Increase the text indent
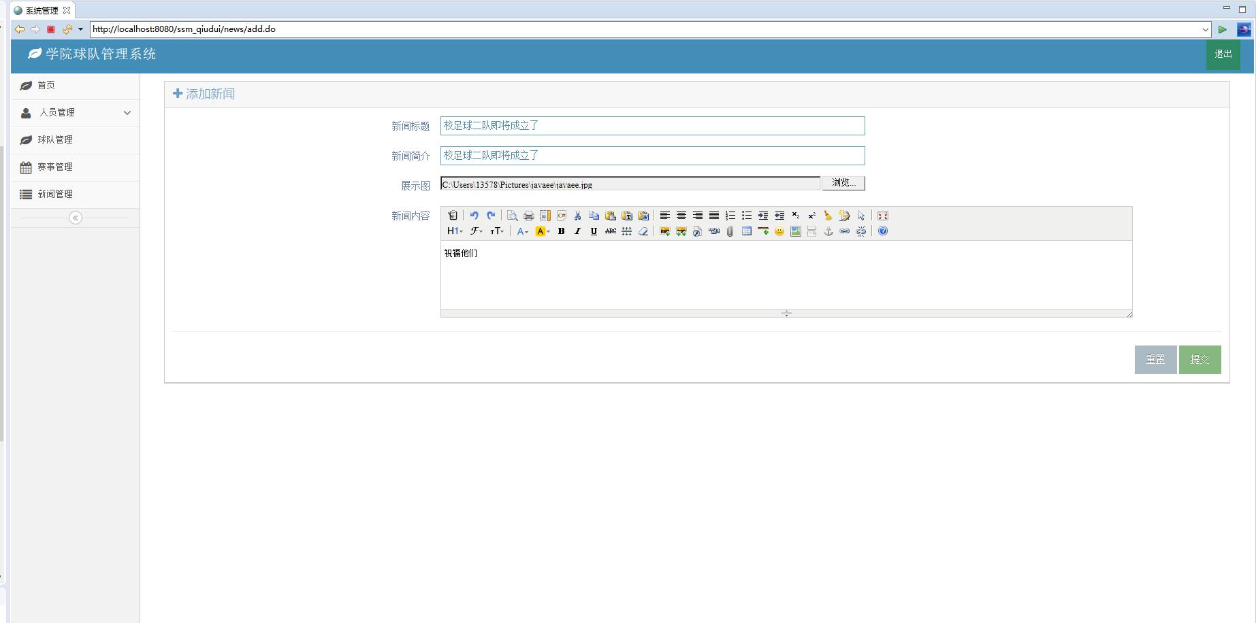1256x623 pixels. coord(763,216)
